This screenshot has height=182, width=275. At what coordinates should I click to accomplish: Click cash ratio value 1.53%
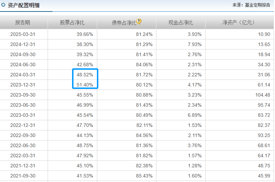[x=195, y=126]
